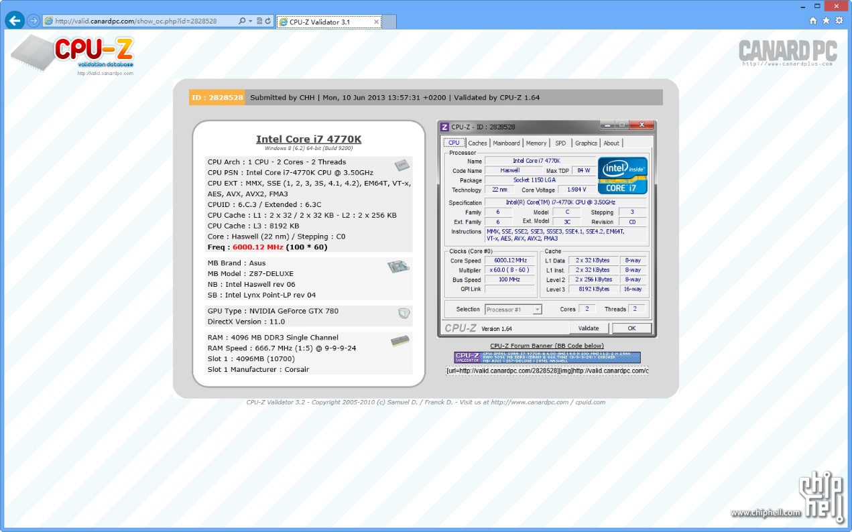This screenshot has height=532, width=852.
Task: Click the Intel Core i7 inside logo
Action: click(x=623, y=176)
